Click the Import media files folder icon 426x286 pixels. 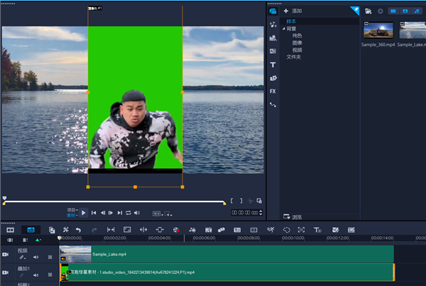(x=368, y=11)
